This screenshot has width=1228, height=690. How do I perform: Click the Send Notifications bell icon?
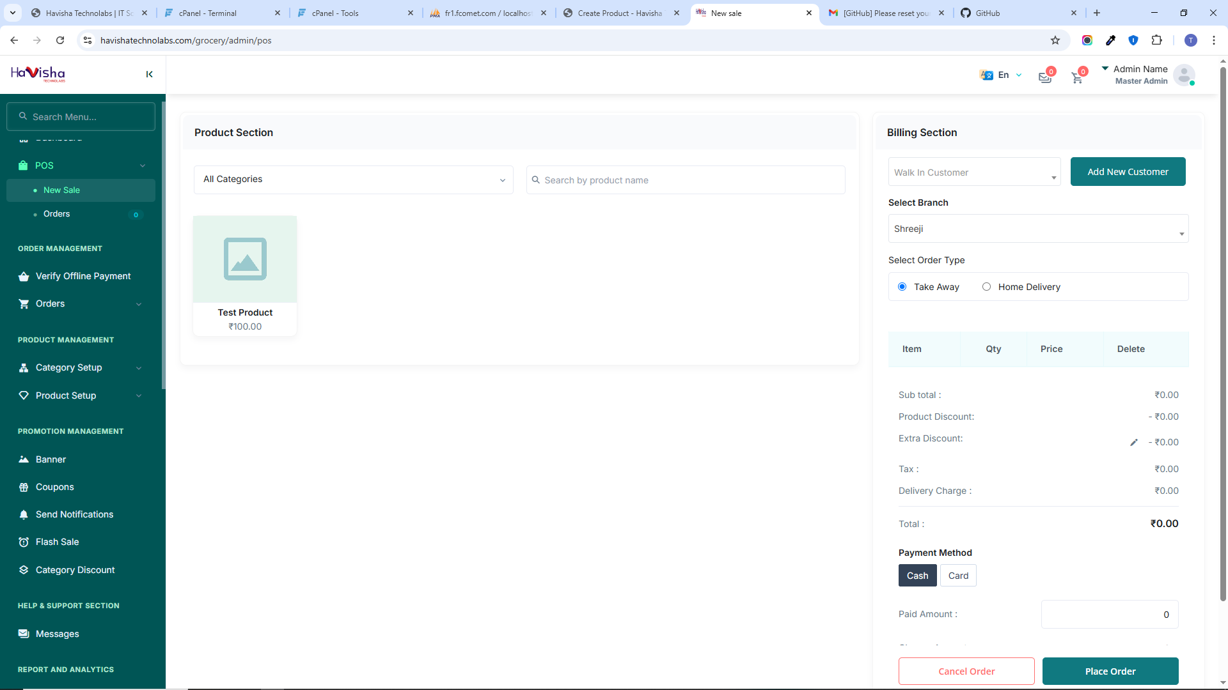tap(24, 514)
